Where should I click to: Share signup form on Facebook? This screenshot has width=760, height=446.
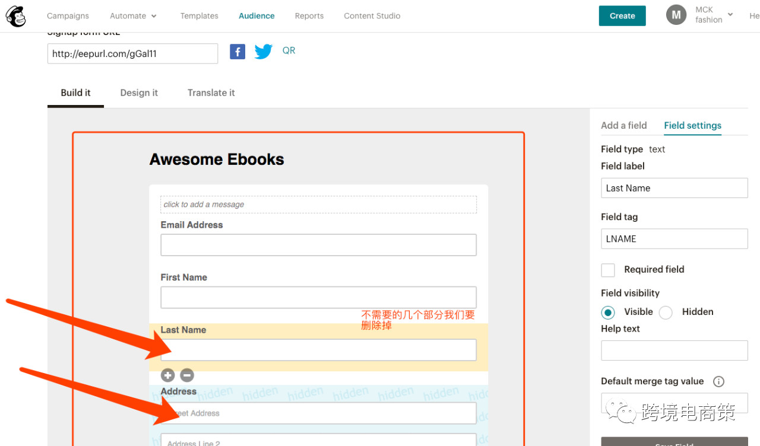(x=237, y=52)
